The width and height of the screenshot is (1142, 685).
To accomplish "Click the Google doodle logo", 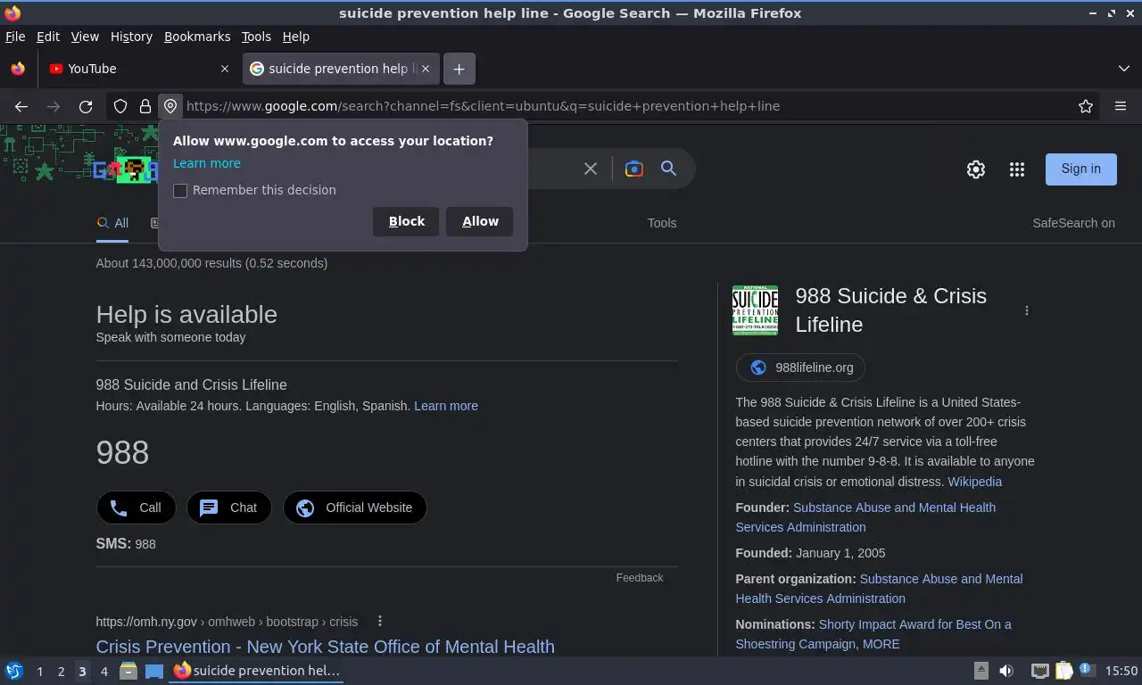I will point(126,169).
